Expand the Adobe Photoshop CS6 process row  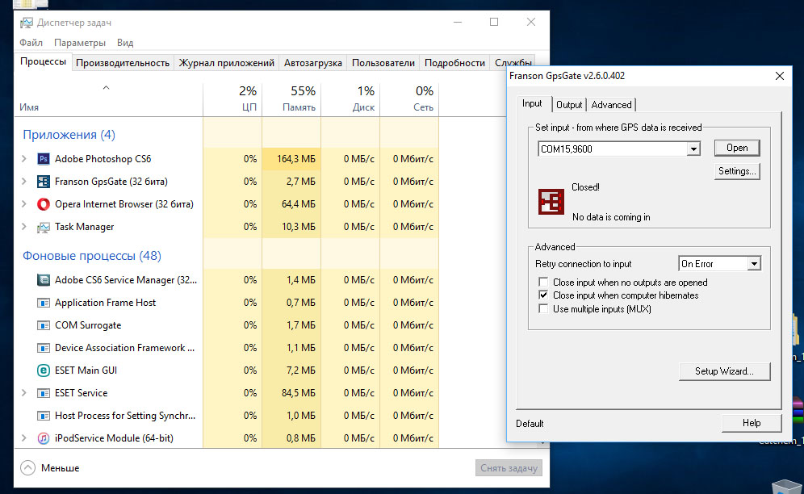[x=24, y=159]
